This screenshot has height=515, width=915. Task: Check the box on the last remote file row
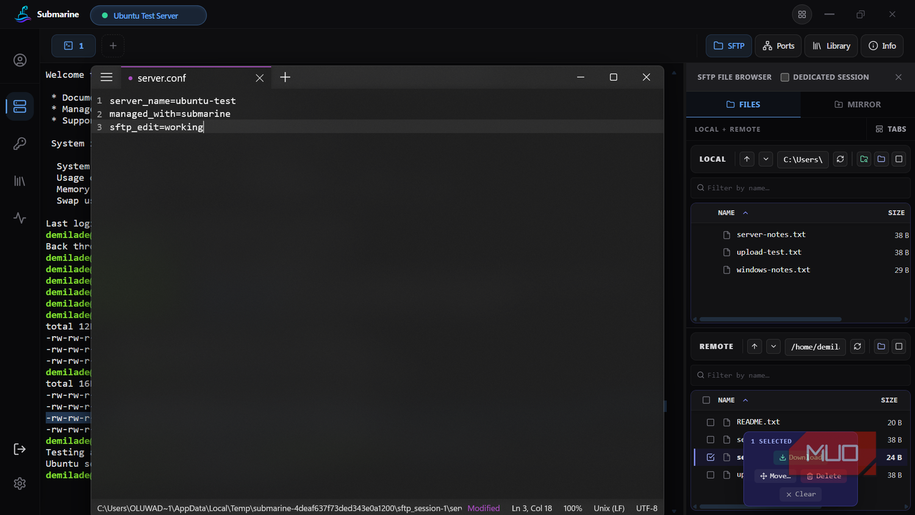click(x=711, y=475)
